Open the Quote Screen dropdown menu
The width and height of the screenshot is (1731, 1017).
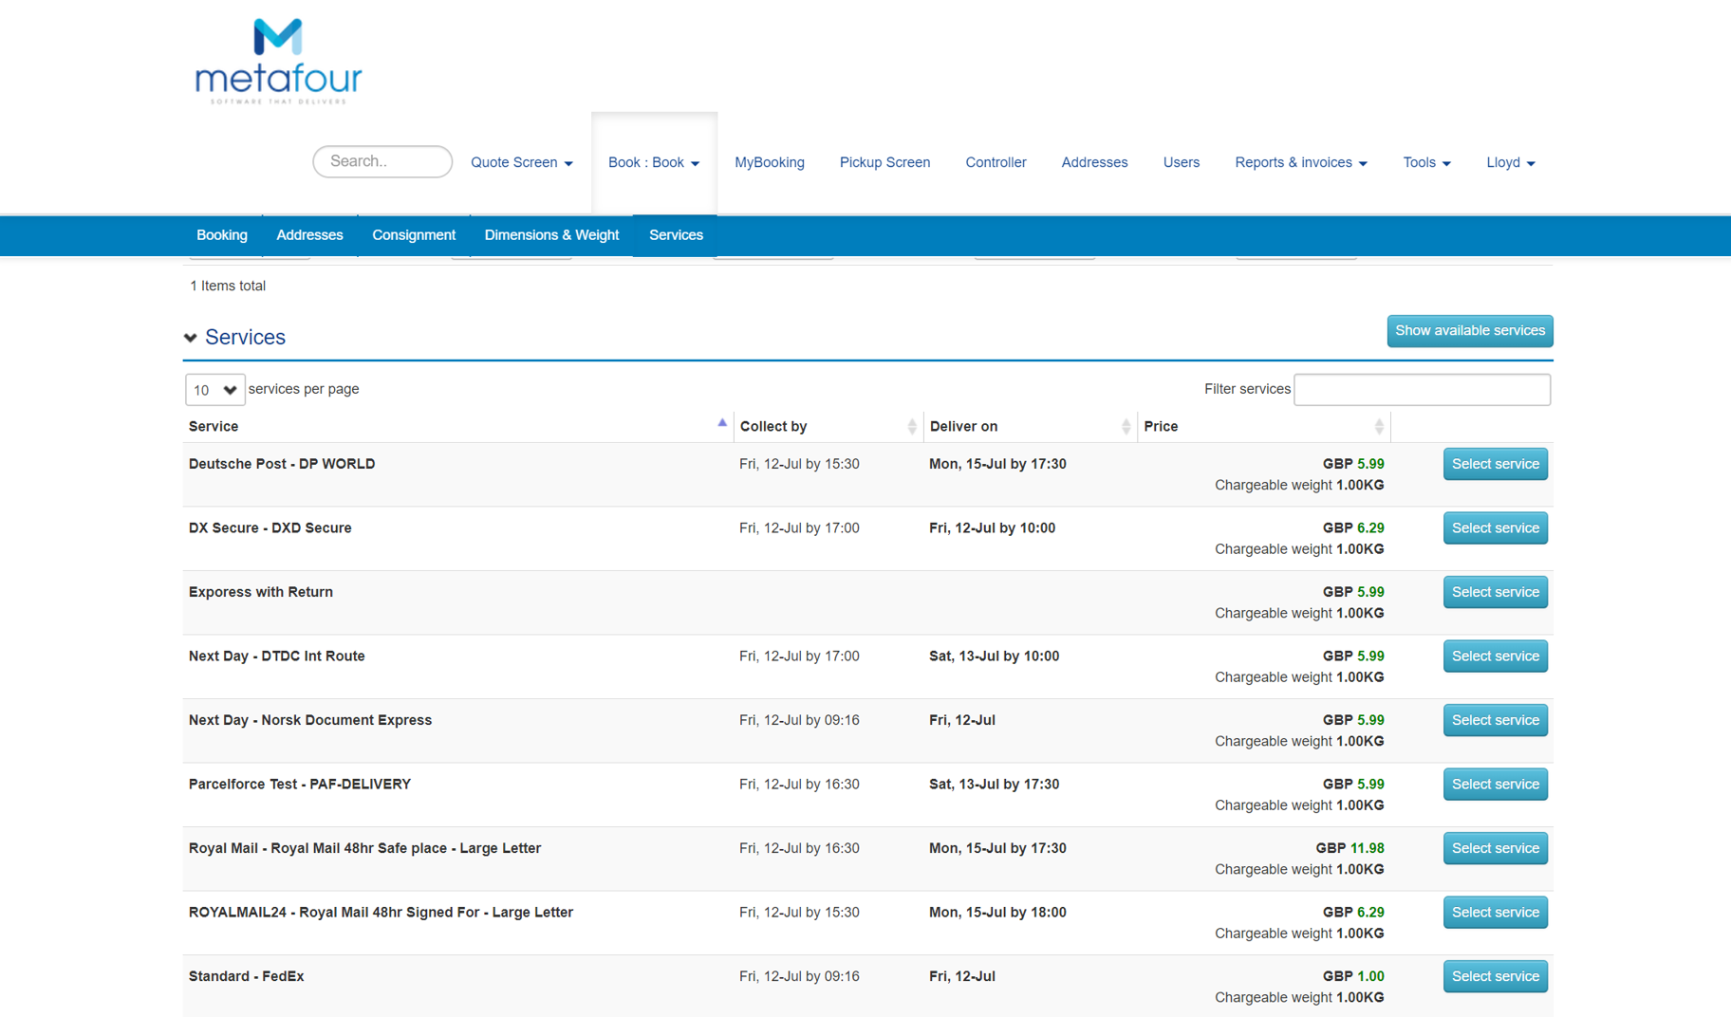point(522,162)
